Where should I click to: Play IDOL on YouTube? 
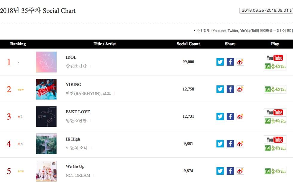[275, 58]
